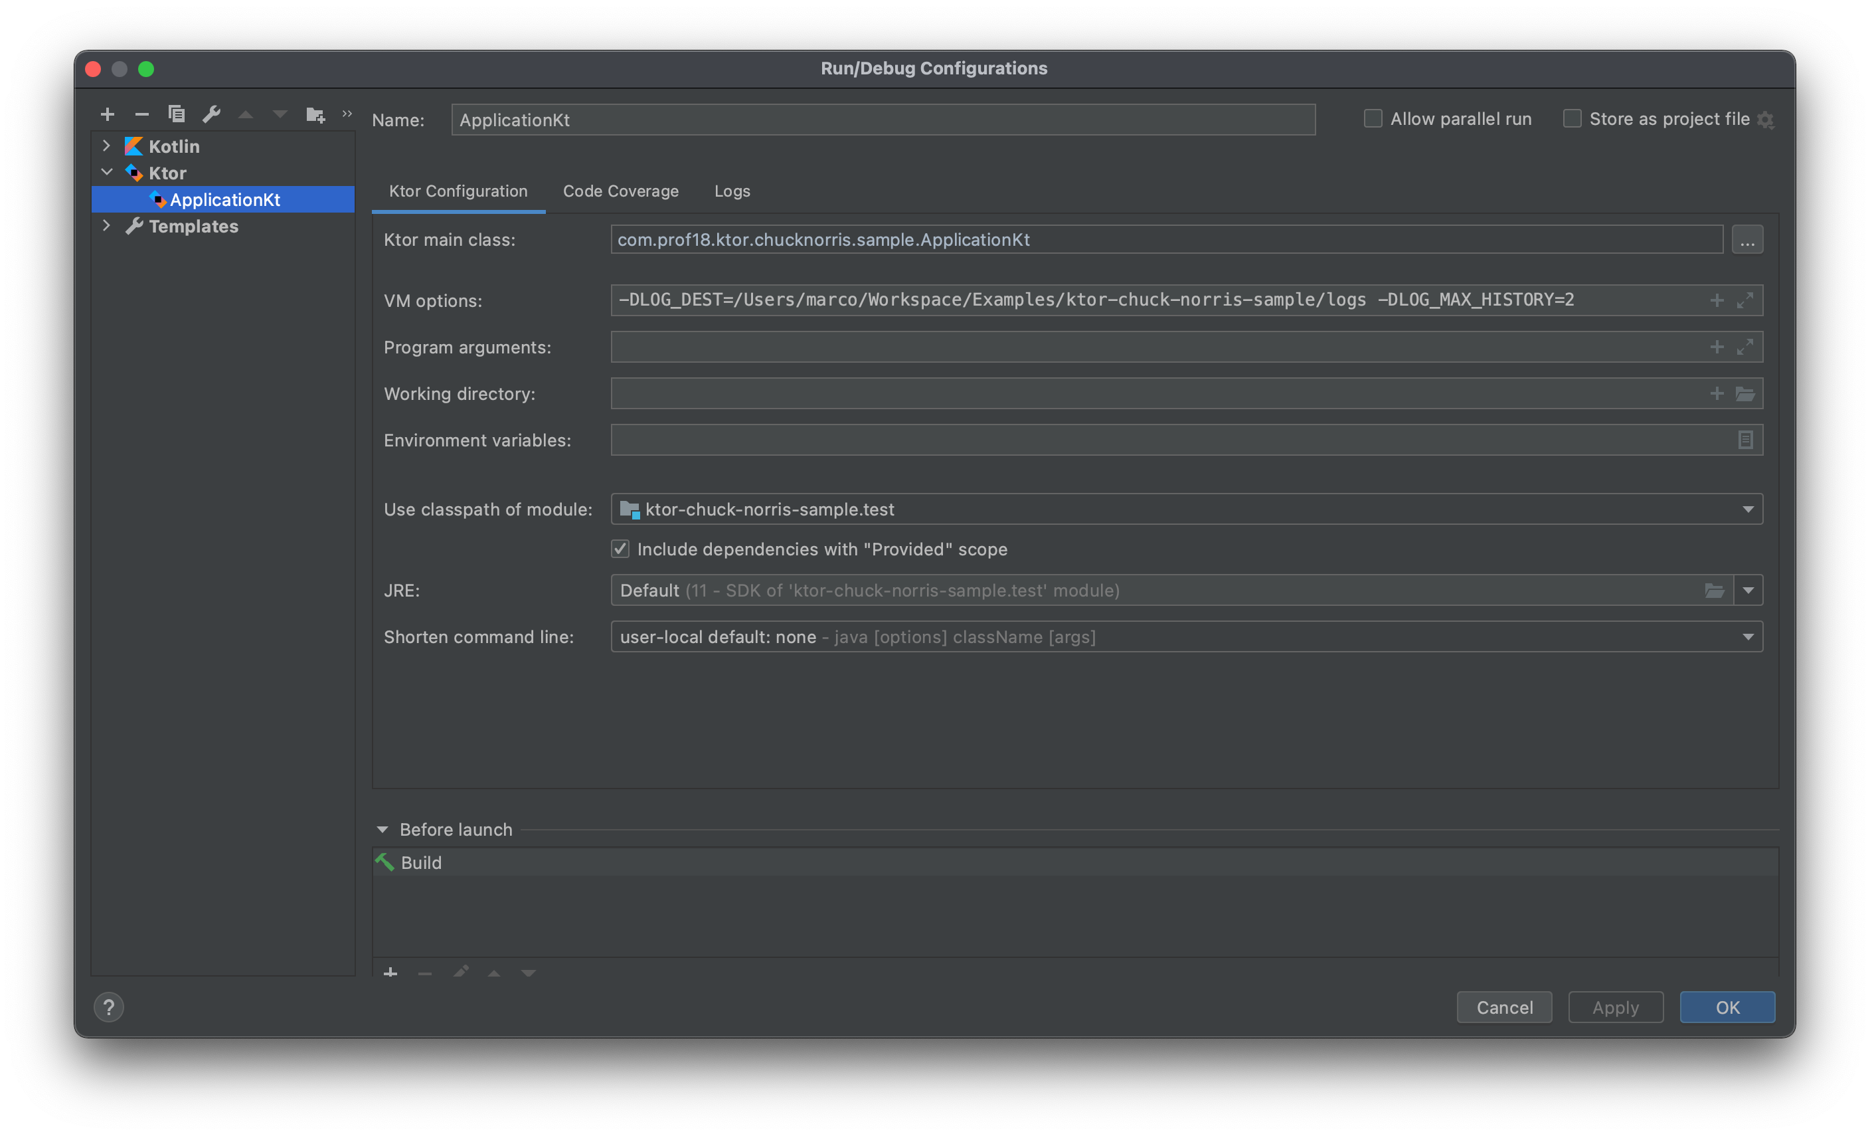
Task: Move configuration up arrow in sidebar toolbar
Action: (246, 115)
